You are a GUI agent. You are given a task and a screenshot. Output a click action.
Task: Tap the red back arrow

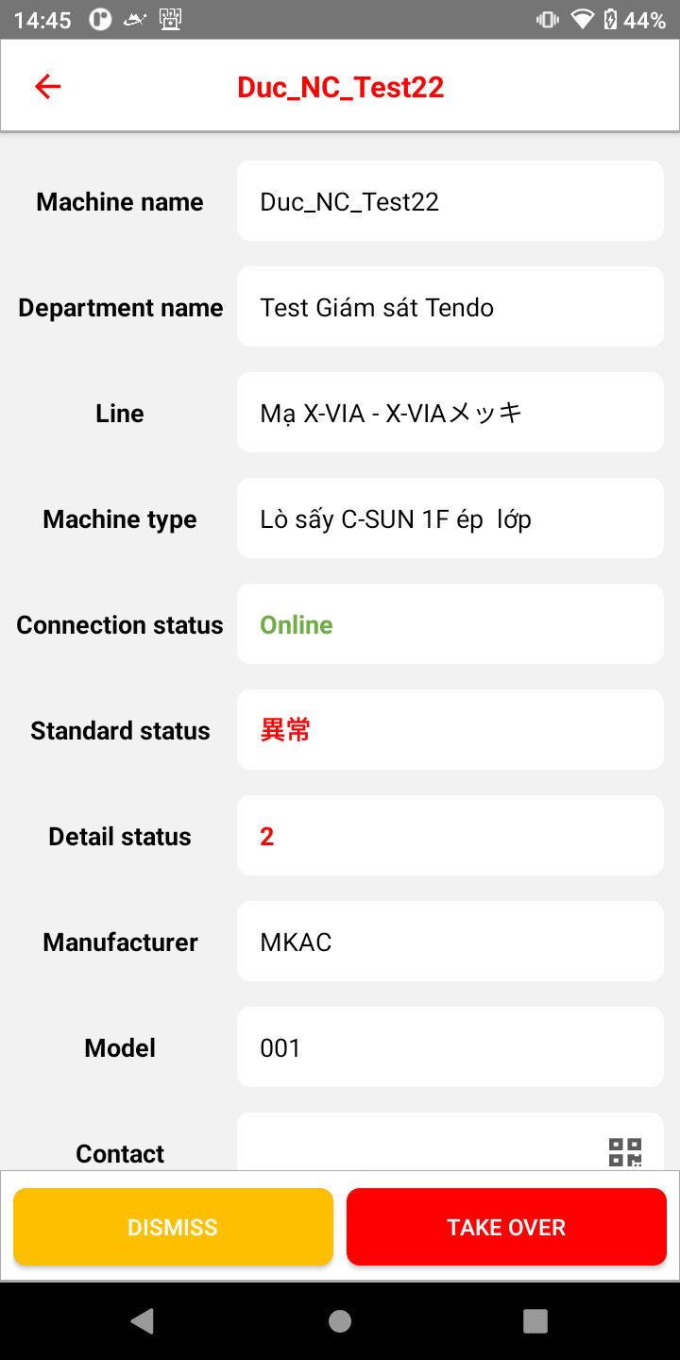coord(47,87)
